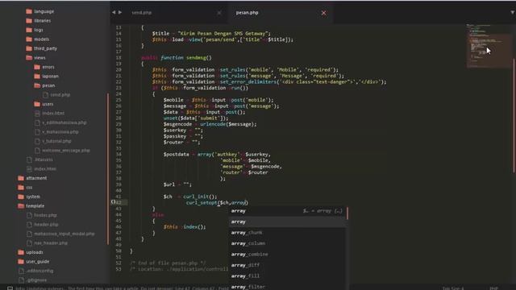Pick array_chunk from autocomplete list
The width and height of the screenshot is (516, 290).
[288, 233]
